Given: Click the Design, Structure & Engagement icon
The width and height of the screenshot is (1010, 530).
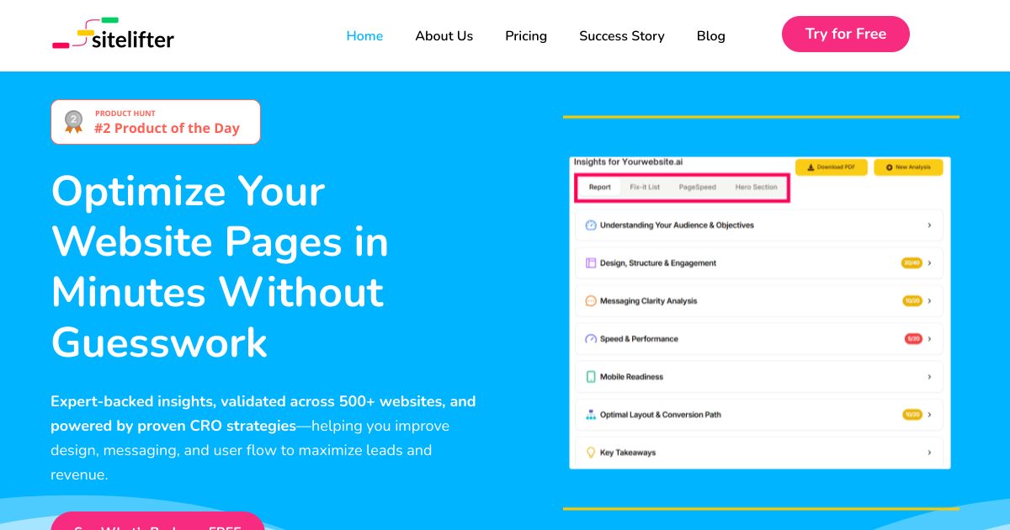Looking at the screenshot, I should pos(591,263).
